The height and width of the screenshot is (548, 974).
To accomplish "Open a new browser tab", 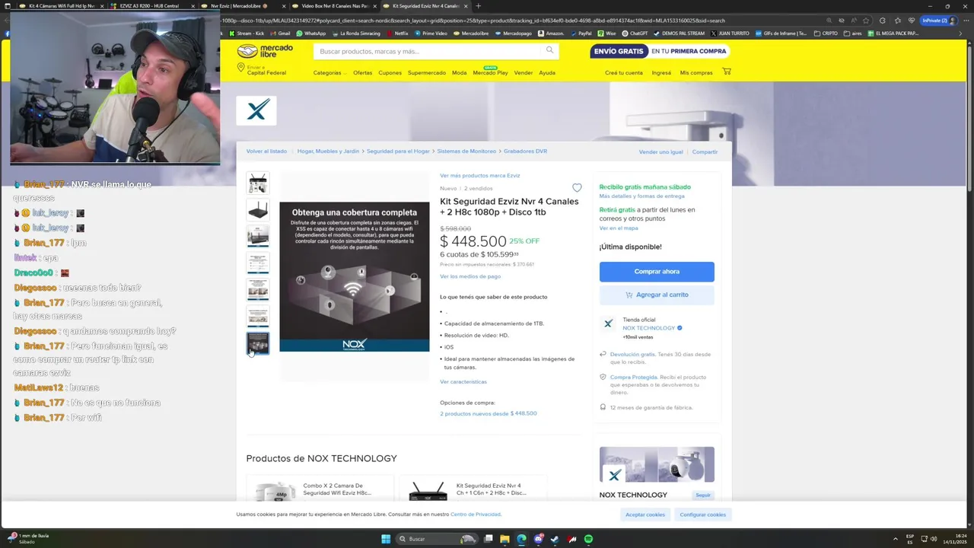I will click(x=479, y=6).
